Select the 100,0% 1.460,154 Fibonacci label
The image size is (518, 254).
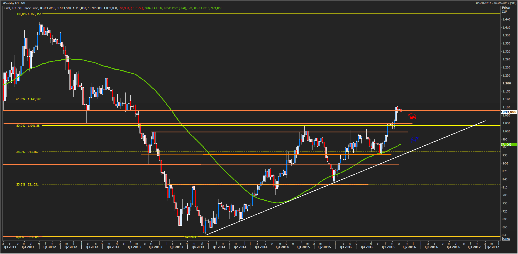[29, 14]
